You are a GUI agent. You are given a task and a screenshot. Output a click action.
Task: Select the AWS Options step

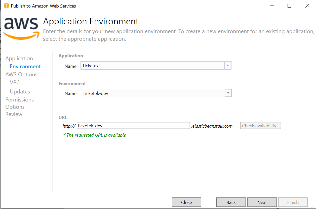[x=21, y=74]
